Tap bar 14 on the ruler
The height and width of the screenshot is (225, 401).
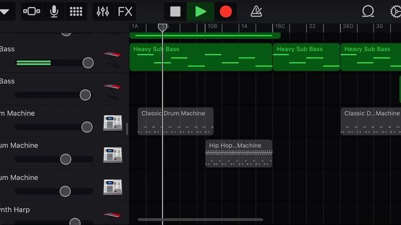click(x=244, y=26)
